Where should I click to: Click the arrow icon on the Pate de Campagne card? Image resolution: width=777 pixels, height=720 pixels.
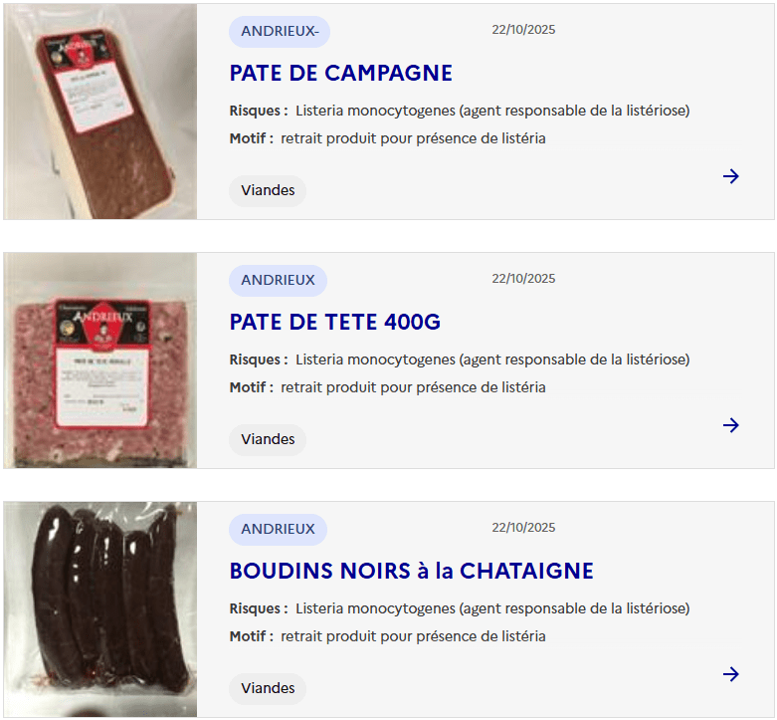click(731, 176)
